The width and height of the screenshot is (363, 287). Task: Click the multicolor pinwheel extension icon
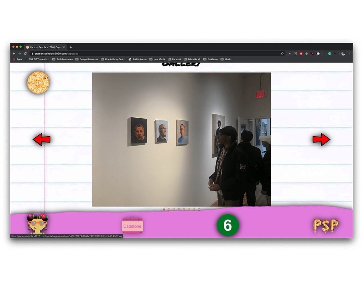click(307, 54)
